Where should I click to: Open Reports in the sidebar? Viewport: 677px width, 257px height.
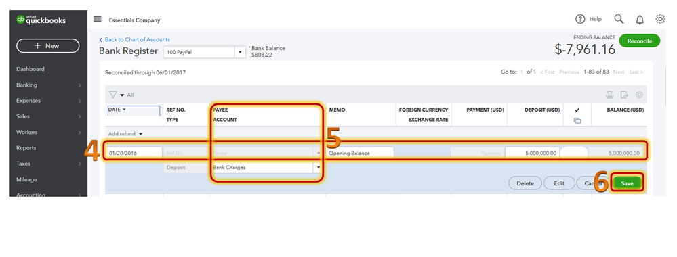point(26,148)
